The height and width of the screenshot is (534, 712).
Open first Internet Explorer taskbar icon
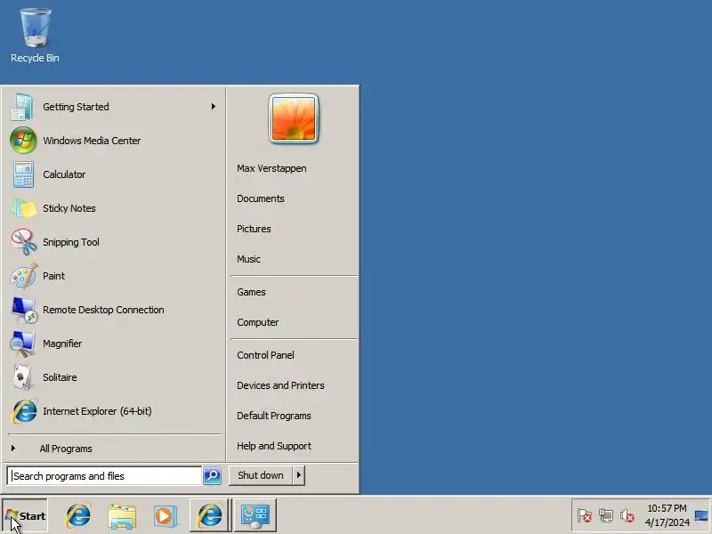pyautogui.click(x=78, y=515)
